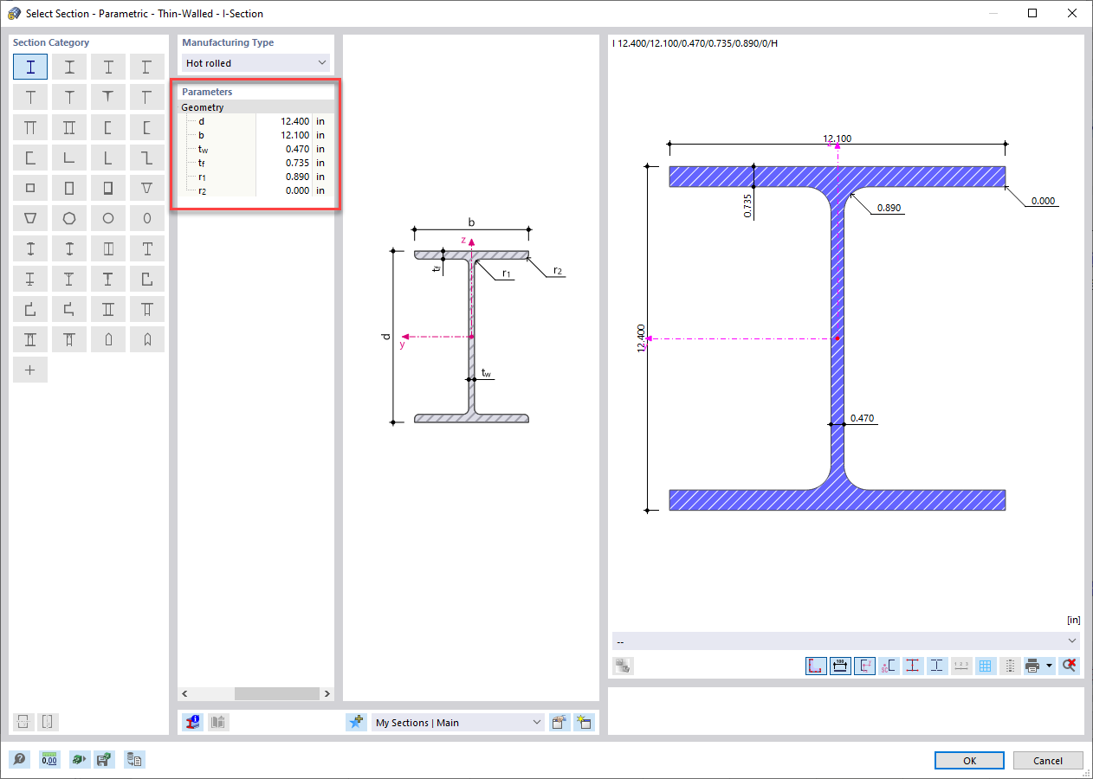Open the Manufacturing Type dropdown
Screen dimensions: 1093x779
[255, 62]
